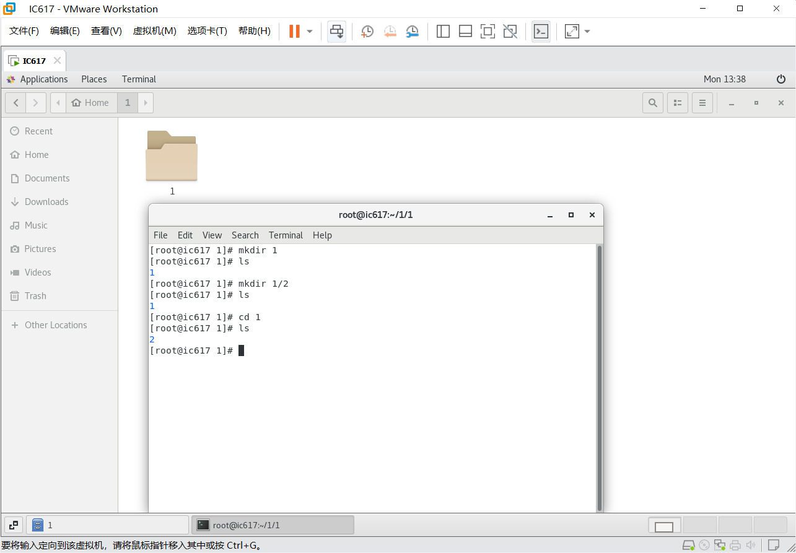Click the show desktop icon in bottom panel
The width and height of the screenshot is (796, 553).
14,525
